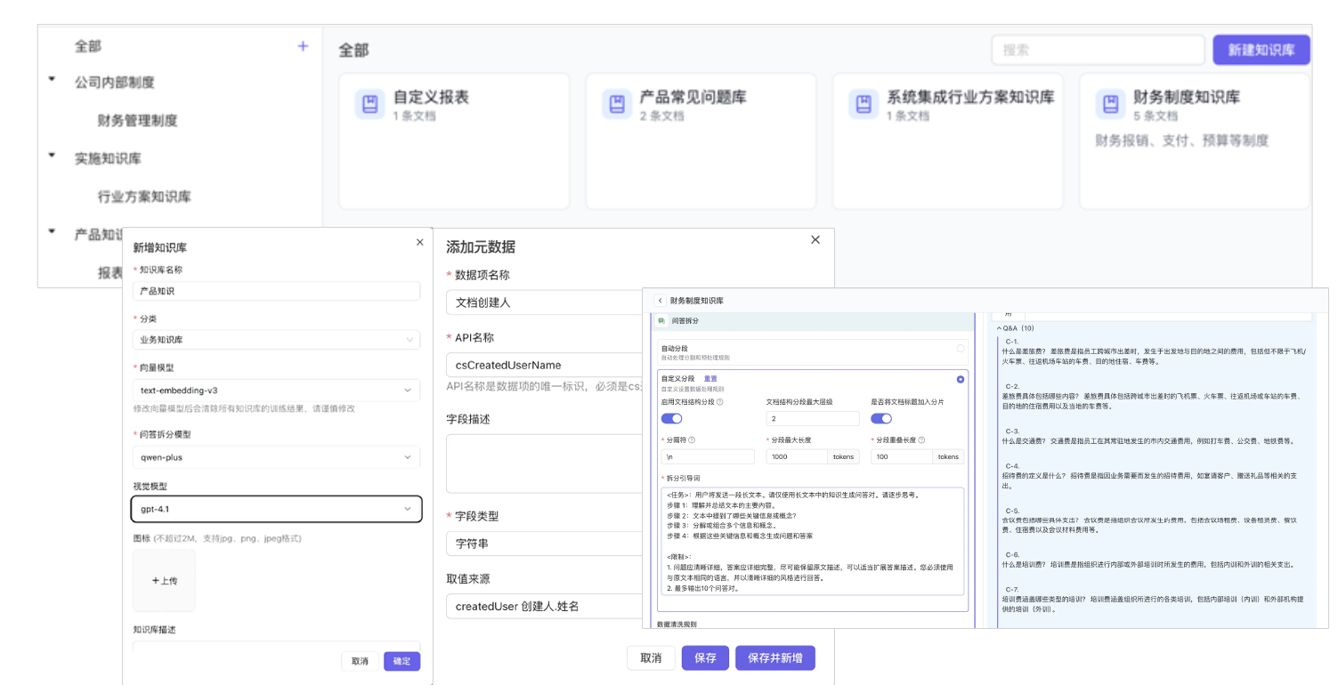The height and width of the screenshot is (685, 1338).
Task: Click help icon next to 启用文档结构分段
Action: pyautogui.click(x=720, y=402)
